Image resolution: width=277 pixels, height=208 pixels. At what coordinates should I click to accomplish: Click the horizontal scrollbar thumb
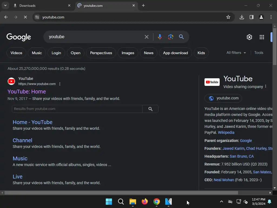point(121,193)
